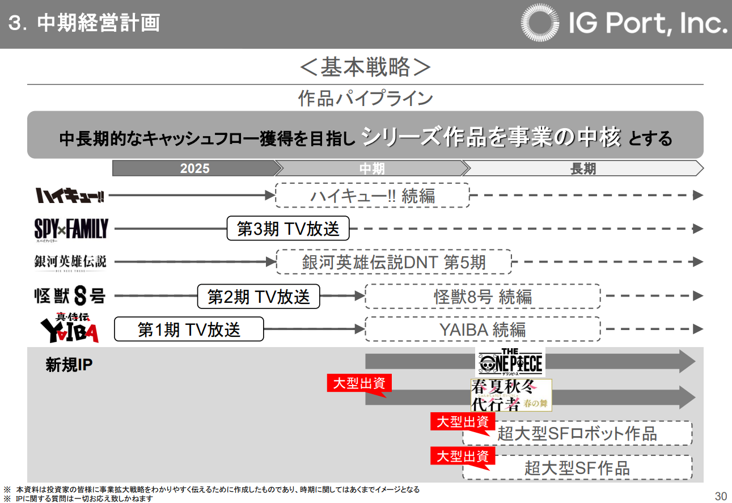Viewport: 732px width, 503px height.
Task: Click the 新規IP label
Action: 69,365
